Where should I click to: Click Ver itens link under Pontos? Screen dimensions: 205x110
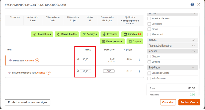coord(130,24)
